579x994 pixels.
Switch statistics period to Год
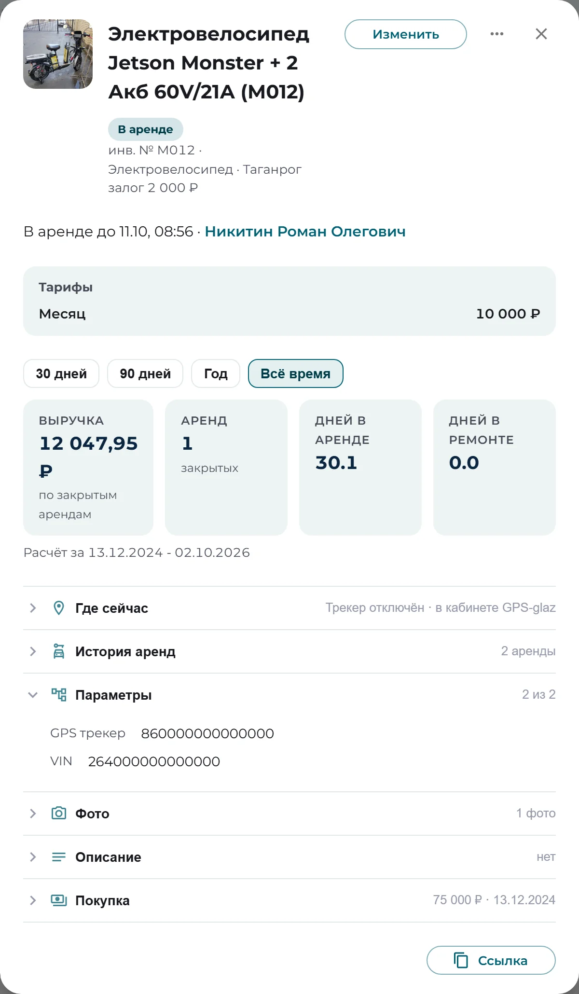click(x=216, y=373)
